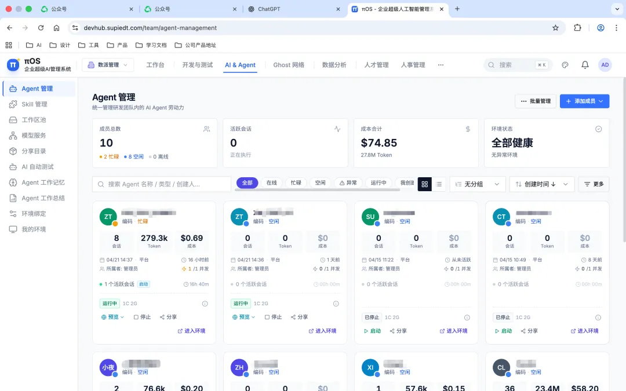Select the 空闲 filter chip
The height and width of the screenshot is (391, 626).
pos(320,182)
